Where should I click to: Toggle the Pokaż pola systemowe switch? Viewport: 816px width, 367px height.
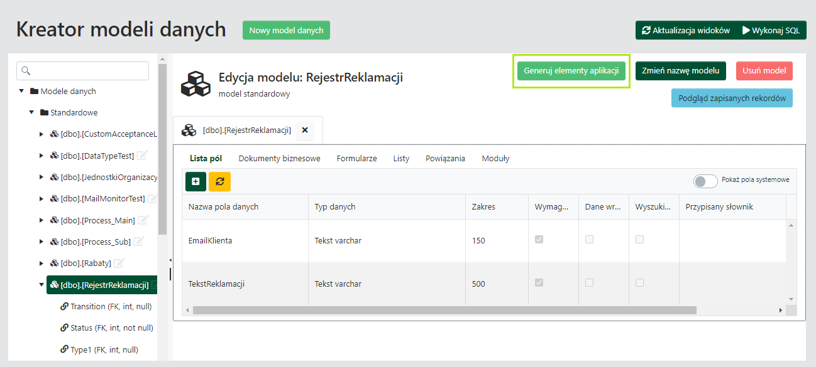(705, 181)
